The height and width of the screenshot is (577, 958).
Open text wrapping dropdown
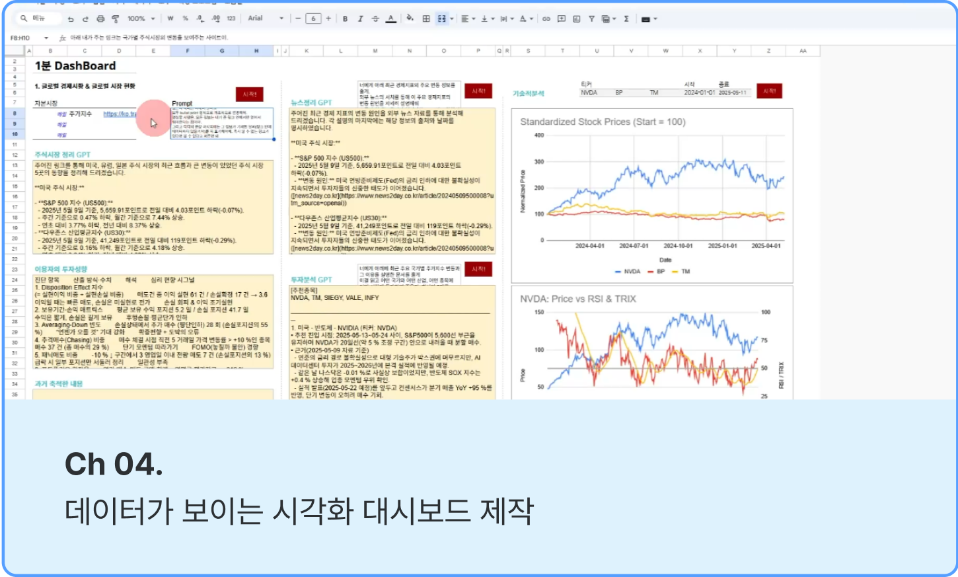pos(506,19)
